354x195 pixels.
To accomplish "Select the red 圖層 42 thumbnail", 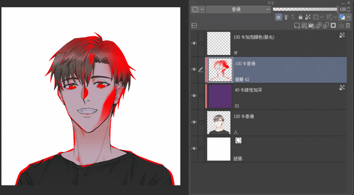I will point(220,70).
